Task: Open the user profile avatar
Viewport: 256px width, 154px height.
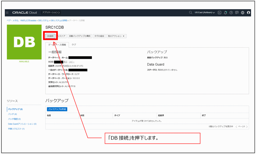Action: tap(249, 13)
